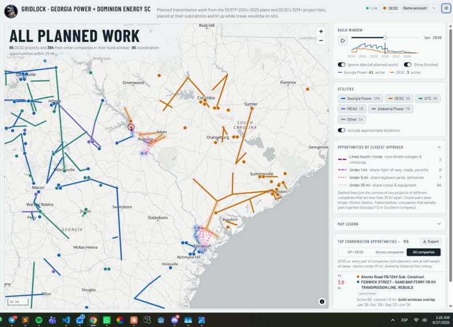
Task: Click Under 25 mi legend row
Action: (389, 185)
